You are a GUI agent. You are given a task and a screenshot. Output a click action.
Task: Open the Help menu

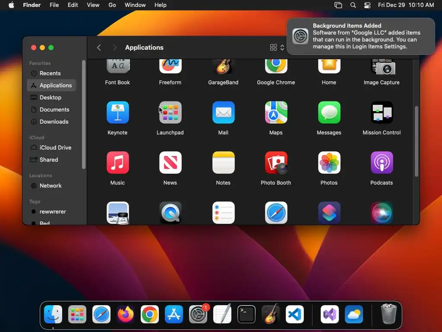[x=161, y=5]
